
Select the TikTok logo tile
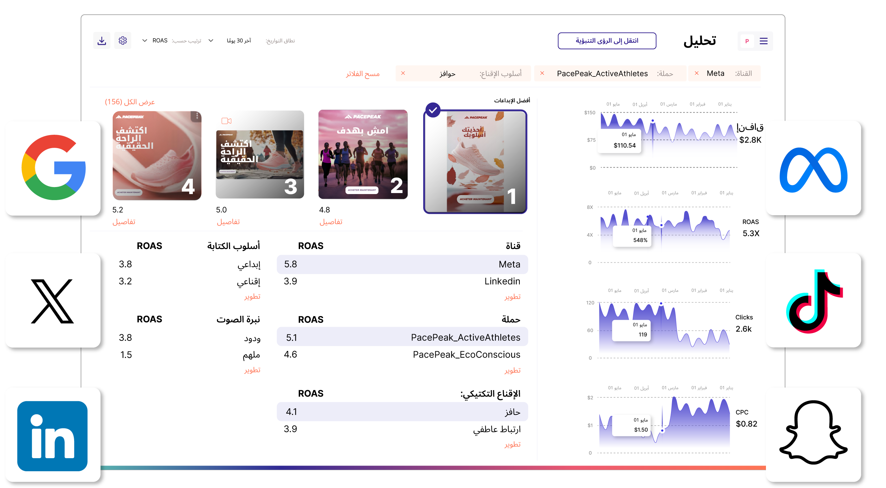coord(814,300)
